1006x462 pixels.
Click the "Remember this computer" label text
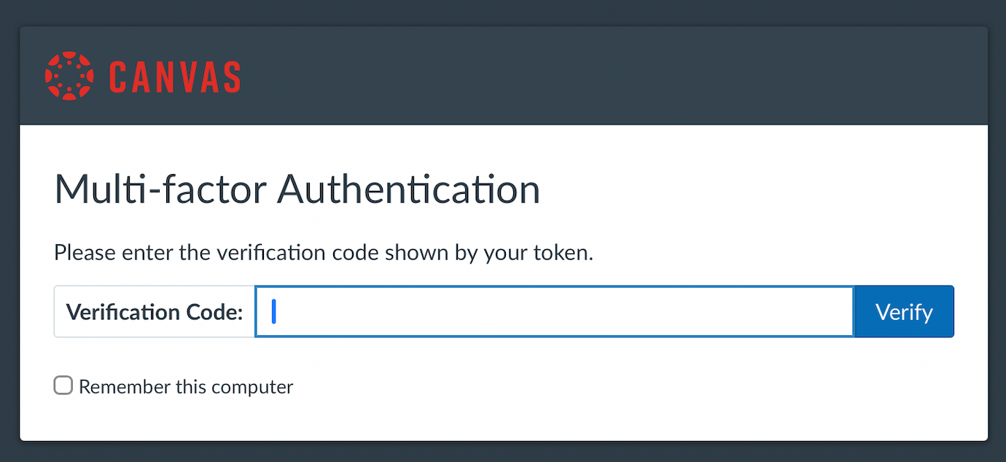point(186,386)
